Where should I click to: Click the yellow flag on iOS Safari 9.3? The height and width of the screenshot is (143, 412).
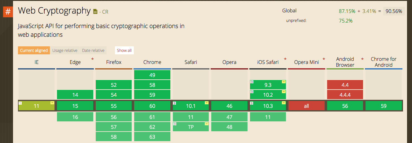coord(283,82)
